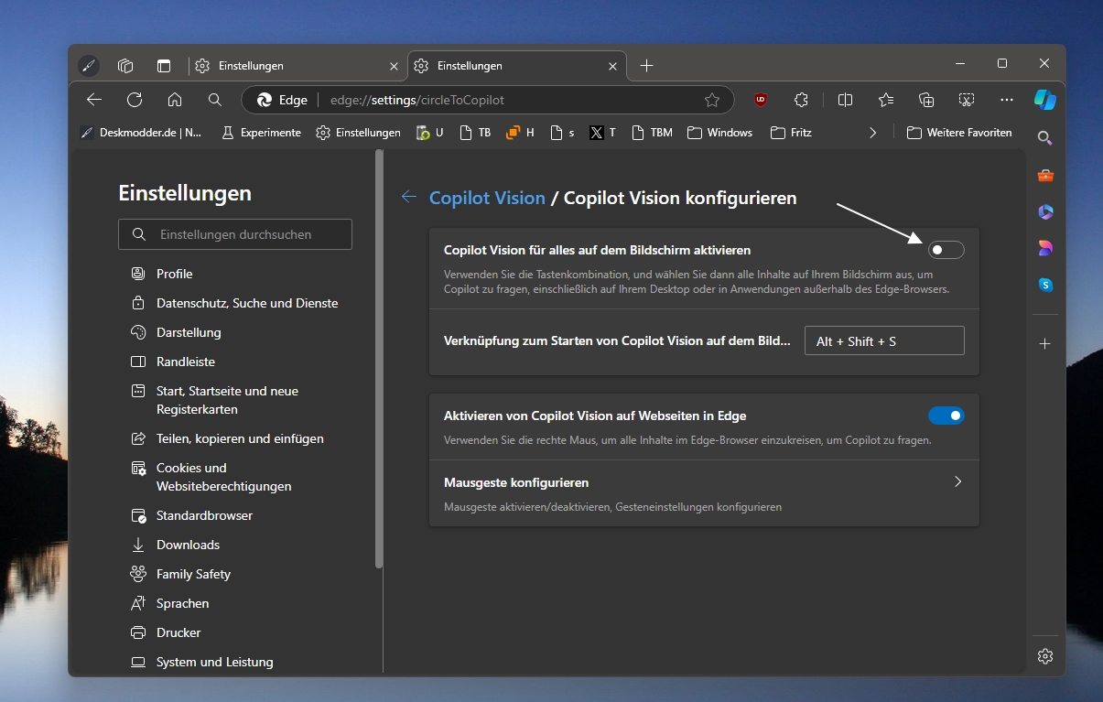This screenshot has width=1103, height=702.
Task: Show more favorites bar overflow chevron
Action: 872,133
